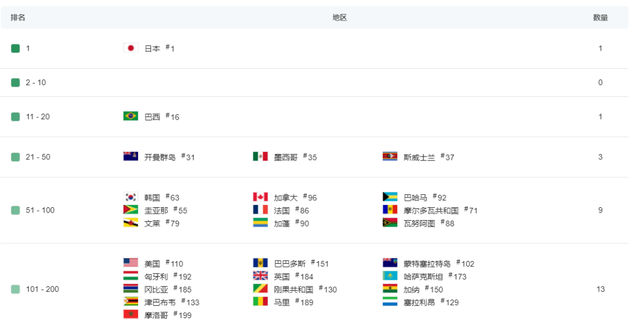632x331 pixels.
Task: Click the 排名 column header
Action: [18, 18]
